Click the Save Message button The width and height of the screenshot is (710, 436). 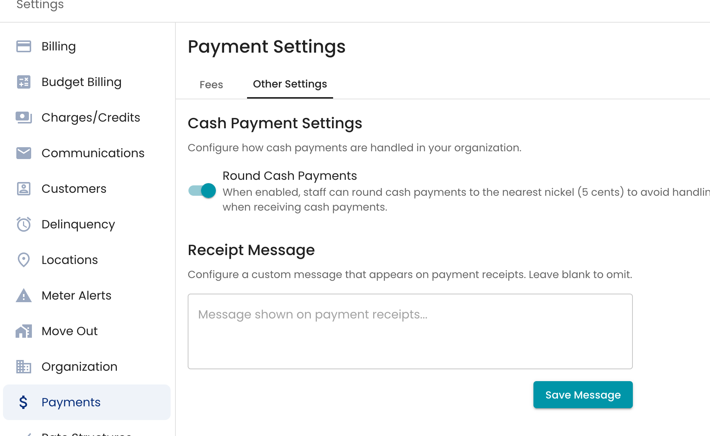tap(583, 395)
